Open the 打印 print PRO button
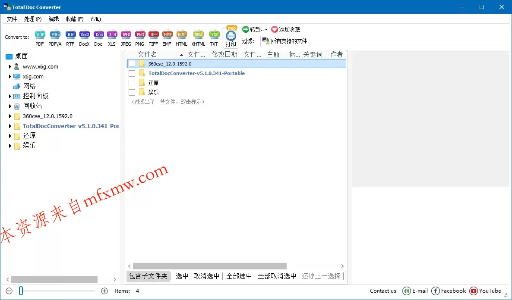Viewport: 512px width, 300px height. (x=231, y=37)
